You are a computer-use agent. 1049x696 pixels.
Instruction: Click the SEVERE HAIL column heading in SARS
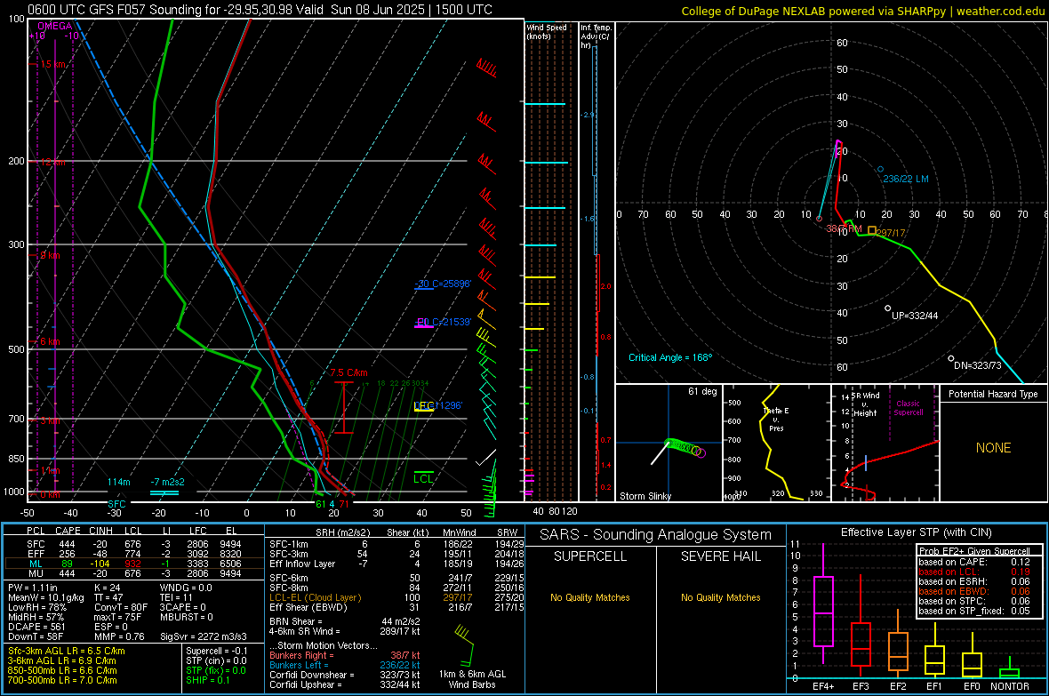tap(720, 556)
